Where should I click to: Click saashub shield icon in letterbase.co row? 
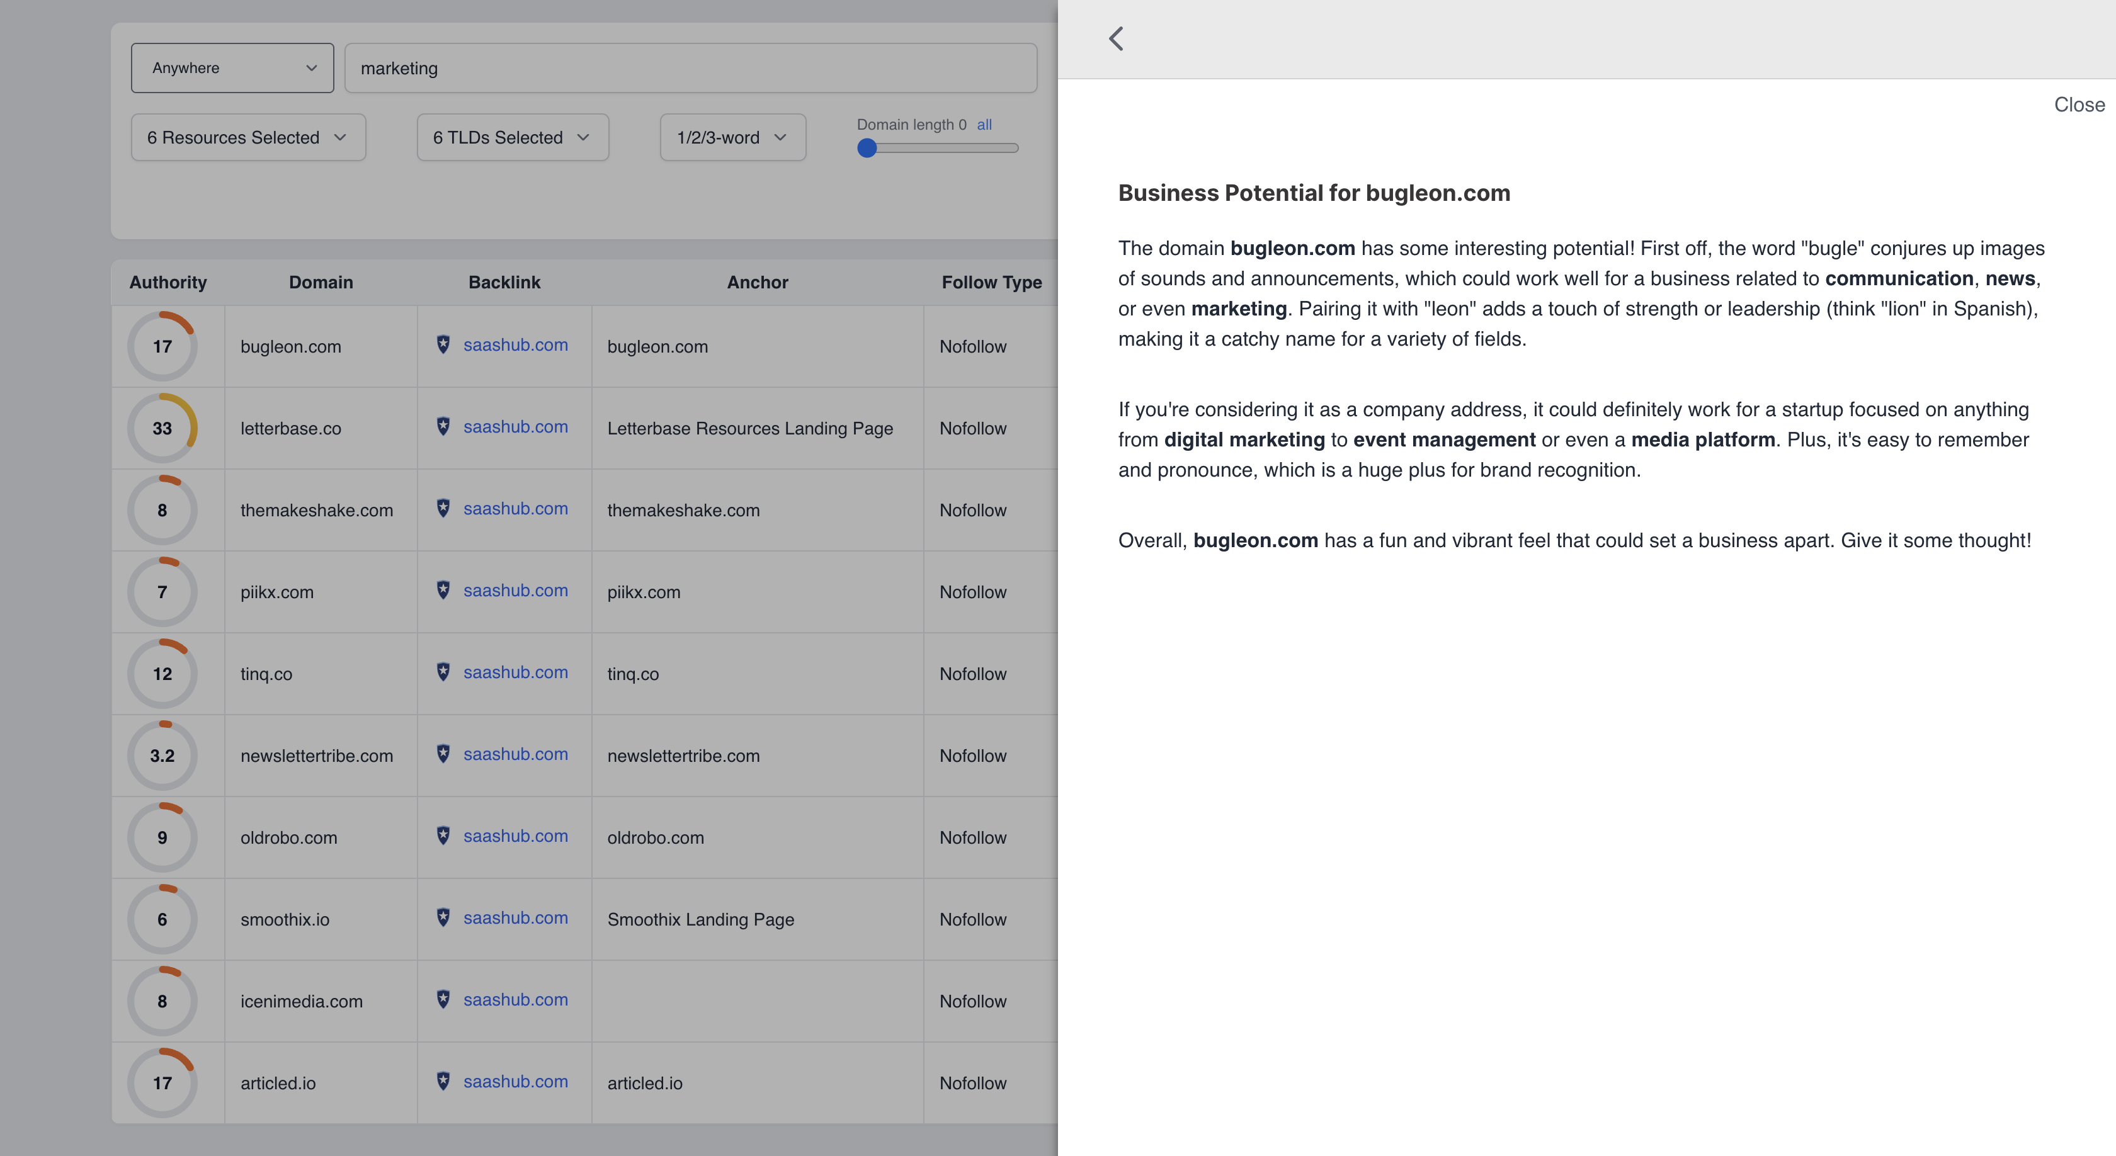(x=443, y=427)
